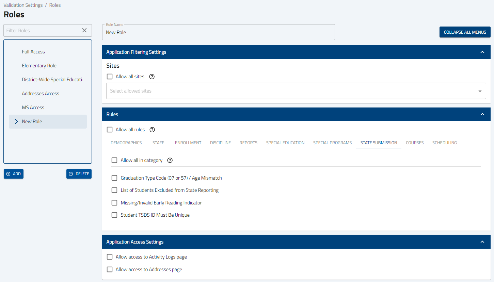Switch to the Enrollment tab
This screenshot has width=494, height=282.
click(188, 143)
